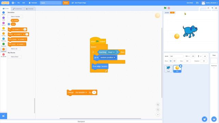Zoom in the code workspace

pos(158,105)
